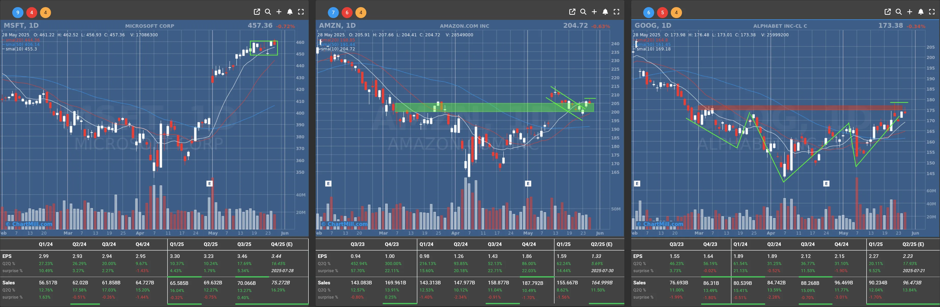Click MSFT Q4/25 (E) column header
The image size is (940, 307).
point(282,244)
